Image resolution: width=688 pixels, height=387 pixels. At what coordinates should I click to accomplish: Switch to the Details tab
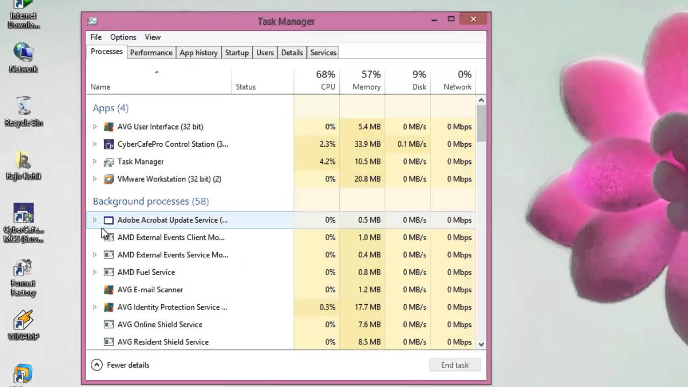click(292, 53)
